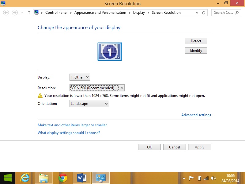Open Google Chrome from taskbar
The height and width of the screenshot is (184, 245).
(63, 178)
